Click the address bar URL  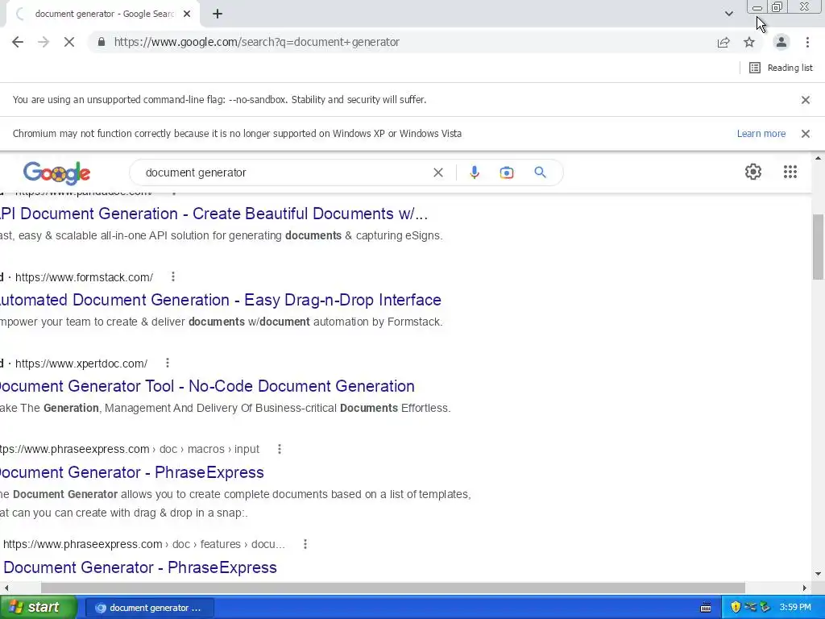[x=257, y=42]
